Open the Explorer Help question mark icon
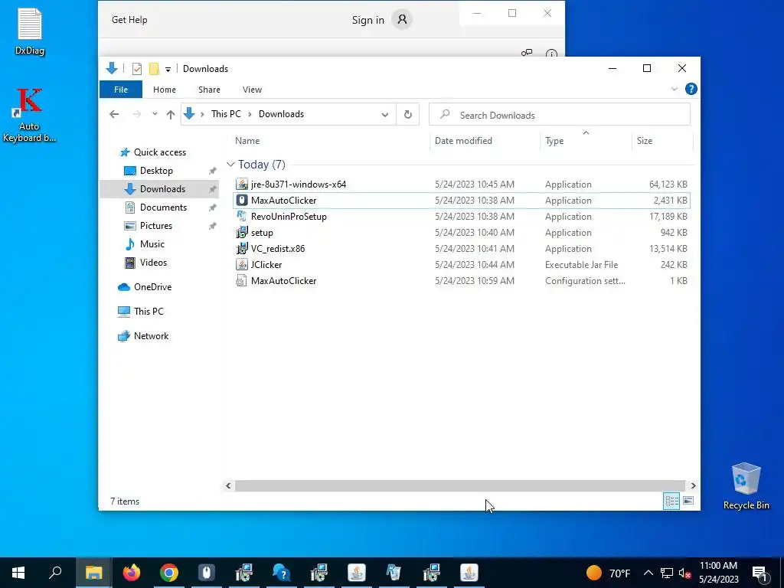The width and height of the screenshot is (784, 588). click(691, 89)
